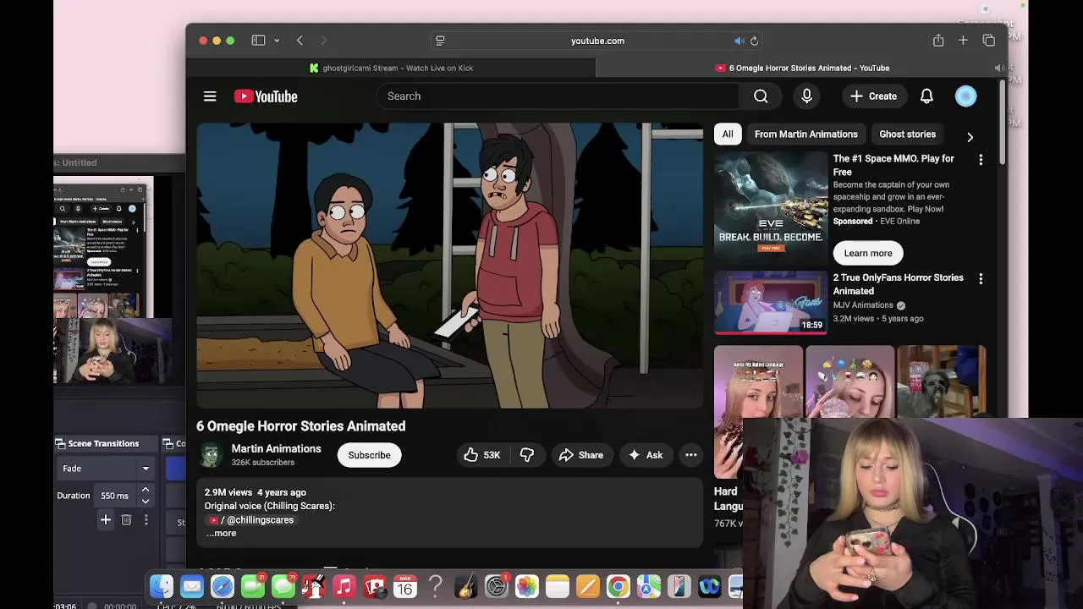
Task: Open the Scene Transitions three-dot menu
Action: pos(146,520)
